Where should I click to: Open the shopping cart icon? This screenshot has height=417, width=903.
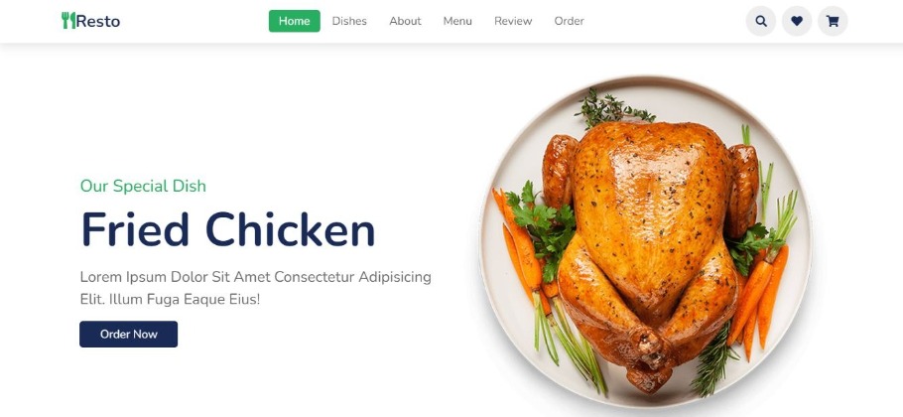pos(833,21)
